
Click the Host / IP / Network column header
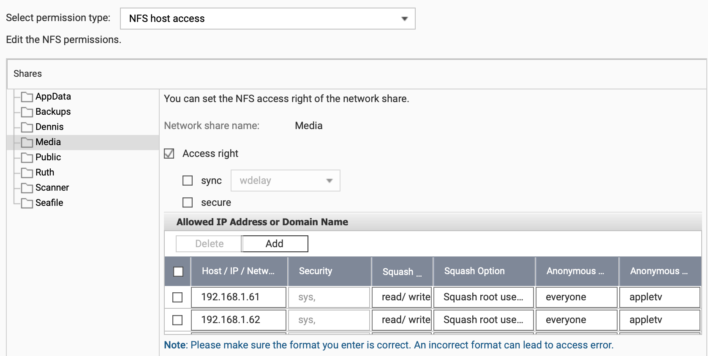tap(239, 271)
